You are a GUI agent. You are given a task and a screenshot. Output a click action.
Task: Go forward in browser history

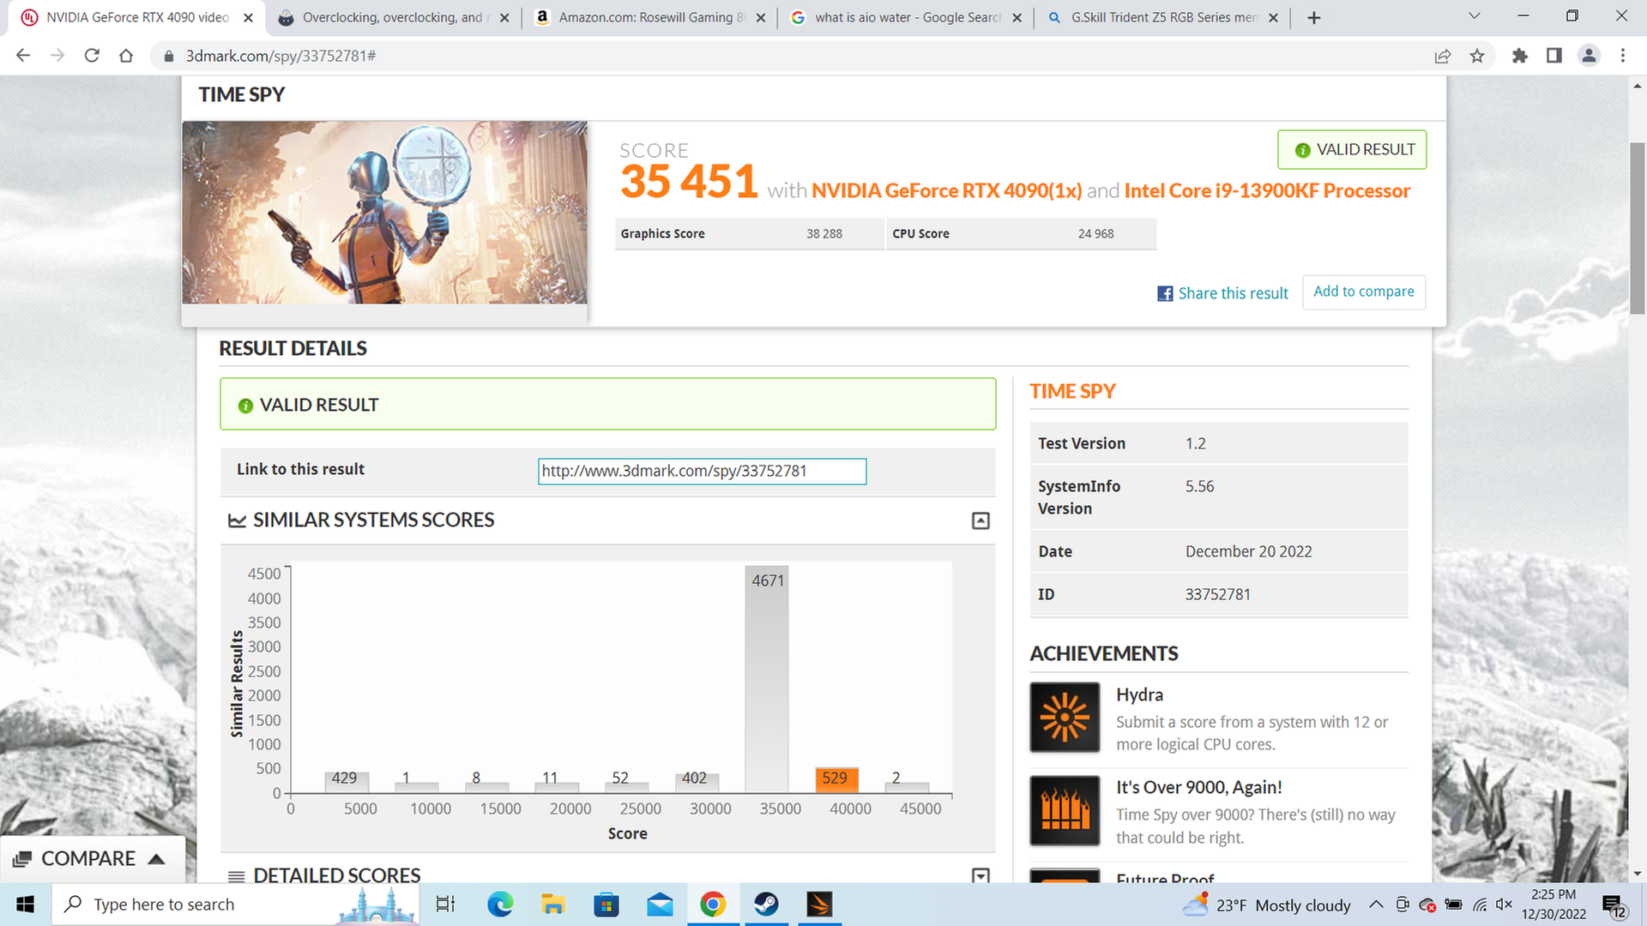pyautogui.click(x=57, y=56)
